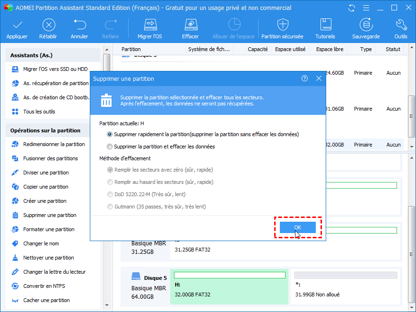
Task: Choose Changer le nom operation
Action: [x=35, y=243]
